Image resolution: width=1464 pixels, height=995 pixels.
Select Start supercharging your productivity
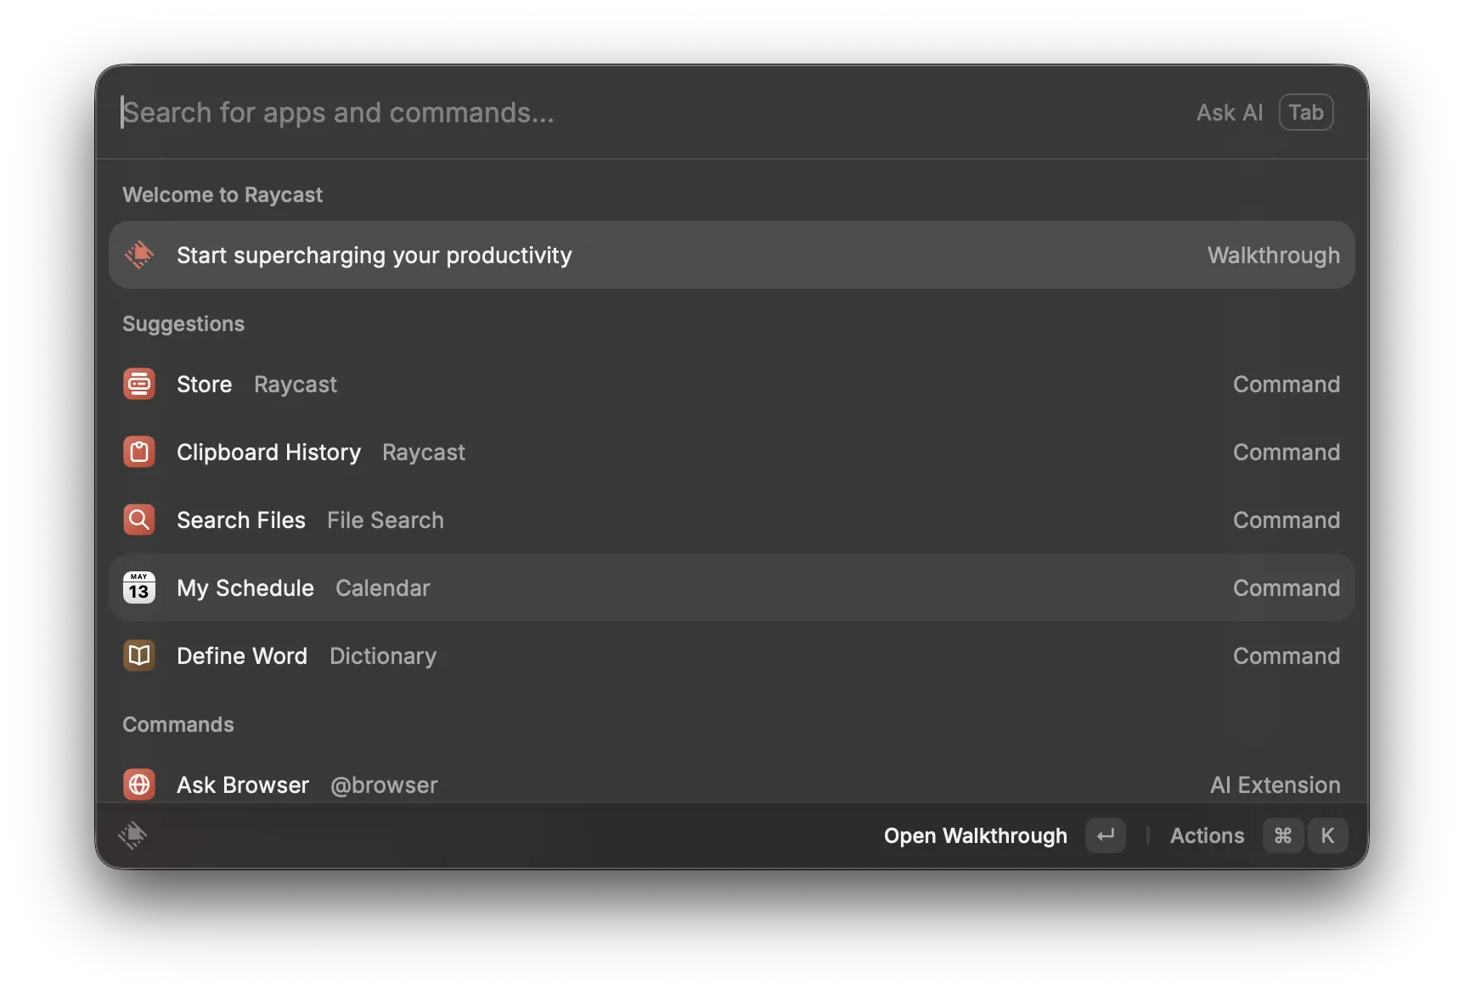coord(732,255)
